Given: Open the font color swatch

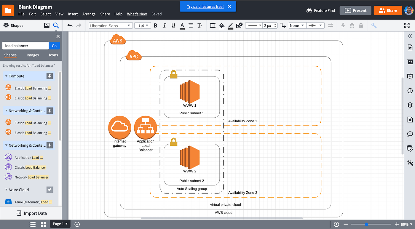Looking at the screenshot, I should tap(182, 25).
